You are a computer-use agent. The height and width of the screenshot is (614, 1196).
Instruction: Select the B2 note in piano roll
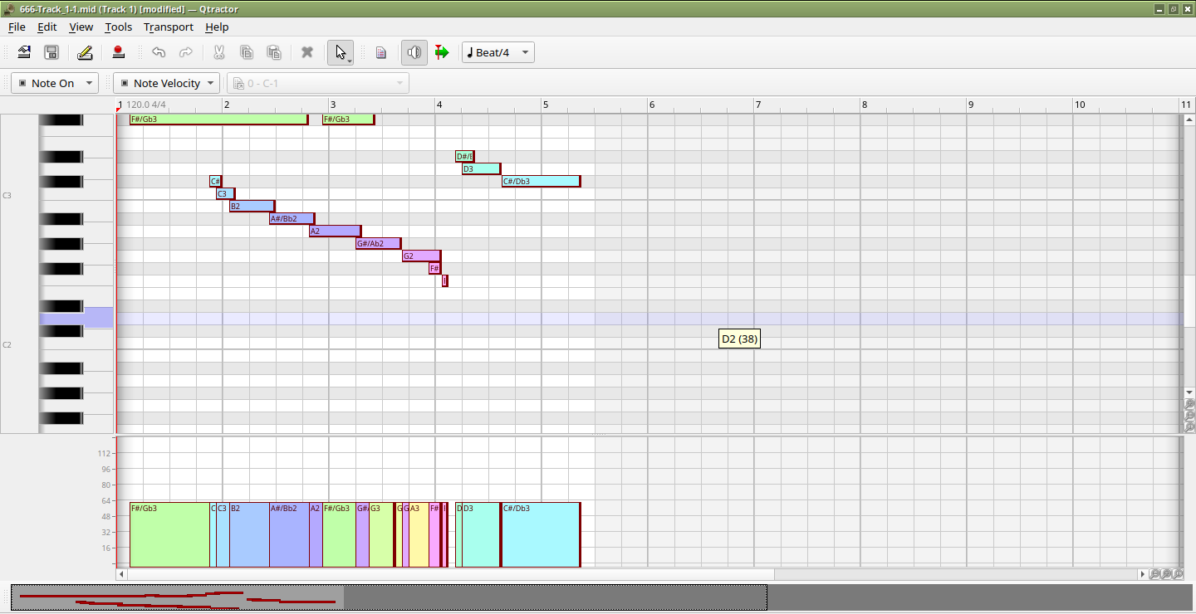252,206
